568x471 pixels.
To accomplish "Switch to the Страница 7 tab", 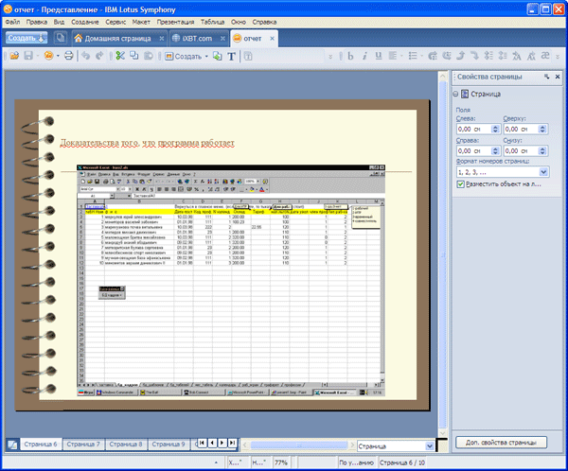I will click(x=83, y=445).
